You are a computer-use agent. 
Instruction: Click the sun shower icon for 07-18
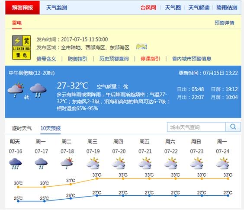(67, 163)
